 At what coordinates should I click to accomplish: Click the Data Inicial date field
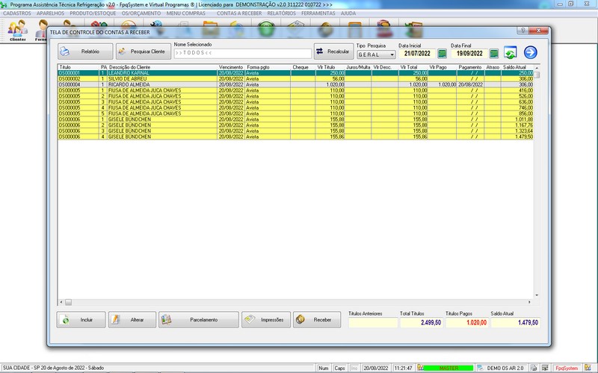417,54
